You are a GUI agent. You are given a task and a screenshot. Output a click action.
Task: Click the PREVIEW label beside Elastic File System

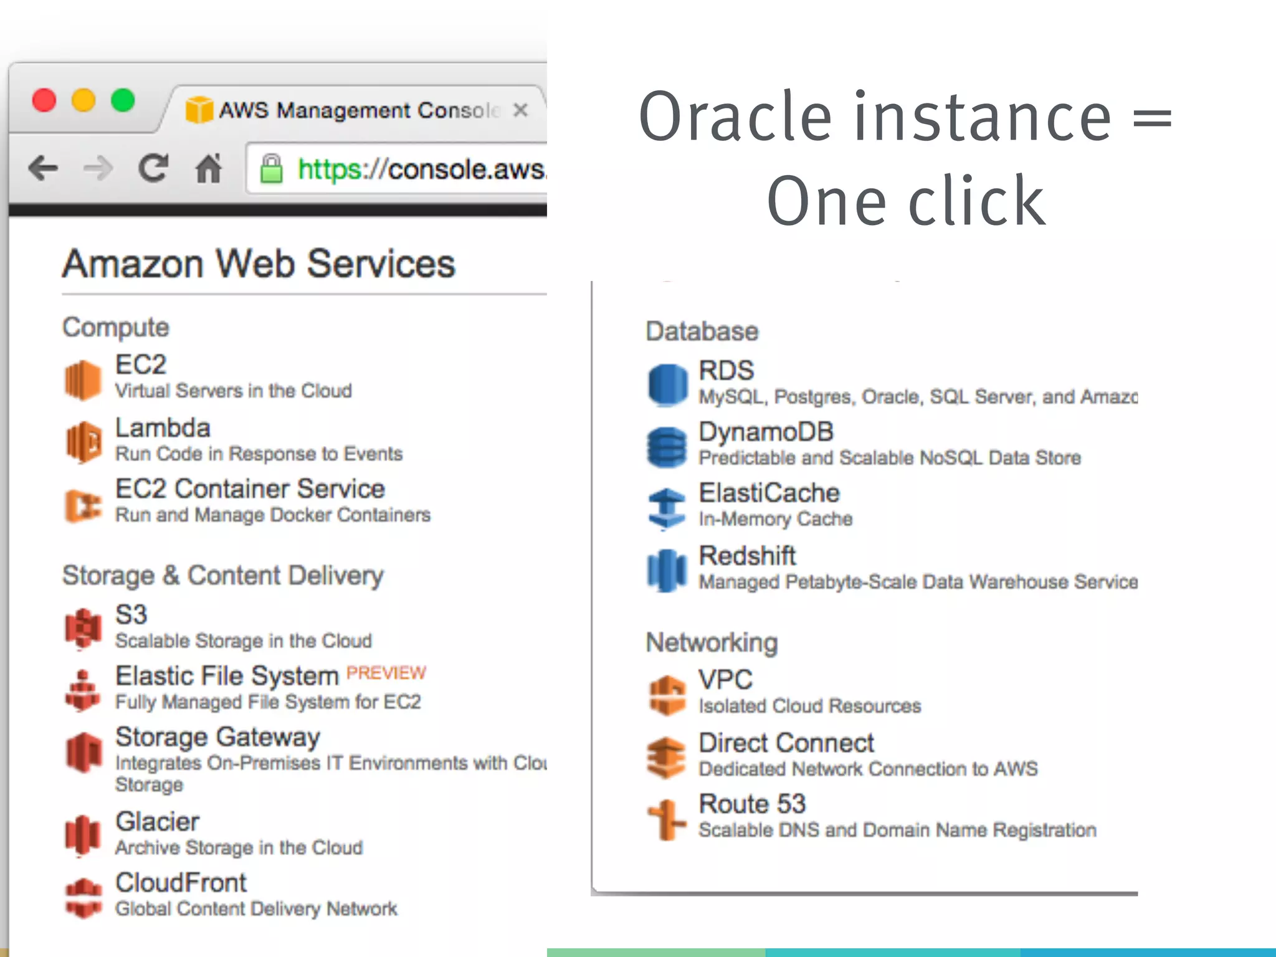[x=386, y=673]
